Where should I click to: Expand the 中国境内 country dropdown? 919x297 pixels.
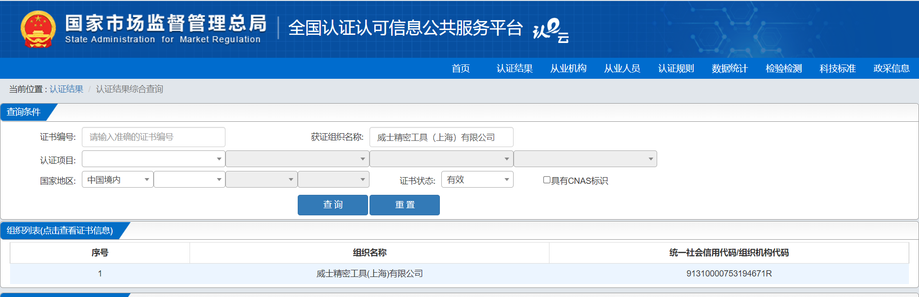pyautogui.click(x=118, y=180)
